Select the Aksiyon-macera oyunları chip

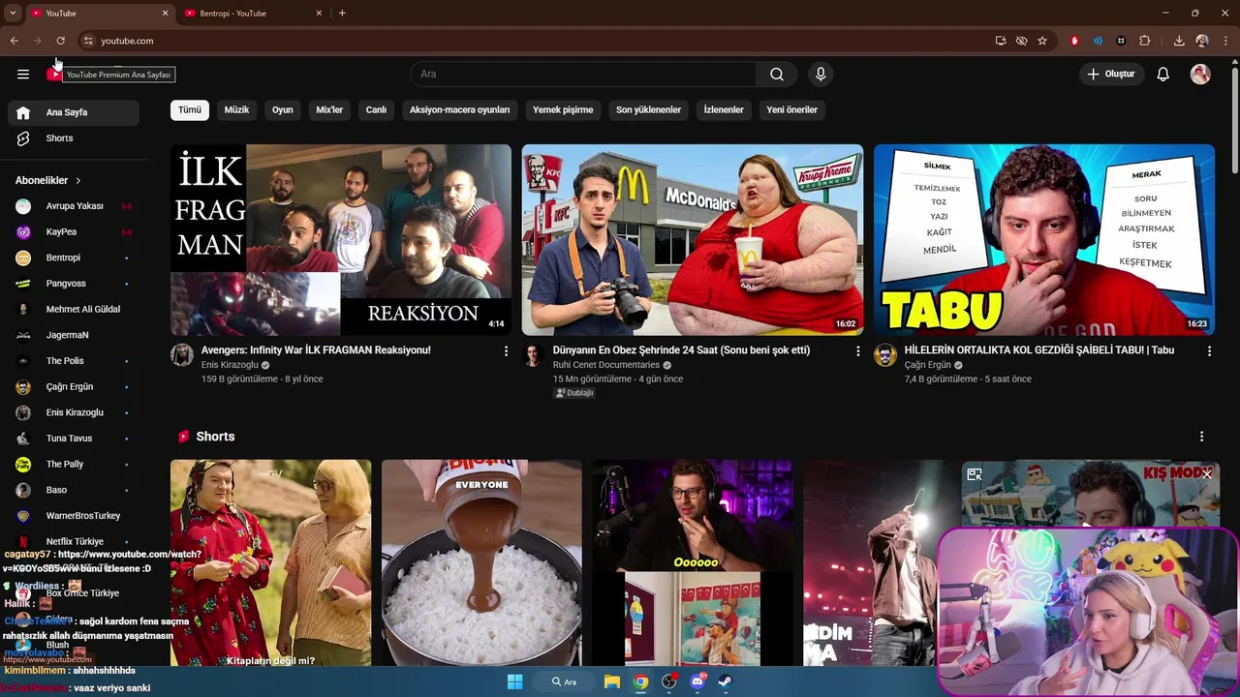459,109
